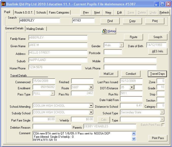The height and width of the screenshot is (147, 172).
Task: Click the Deletion Reason field
Action: coord(52,126)
